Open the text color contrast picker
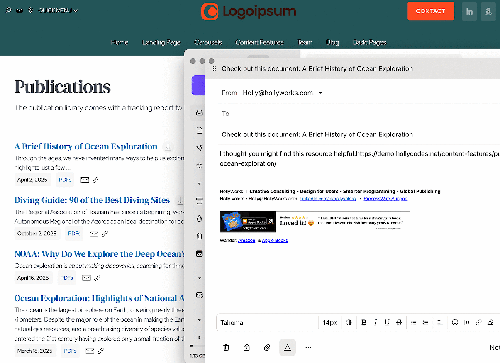The width and height of the screenshot is (500, 363). click(349, 322)
